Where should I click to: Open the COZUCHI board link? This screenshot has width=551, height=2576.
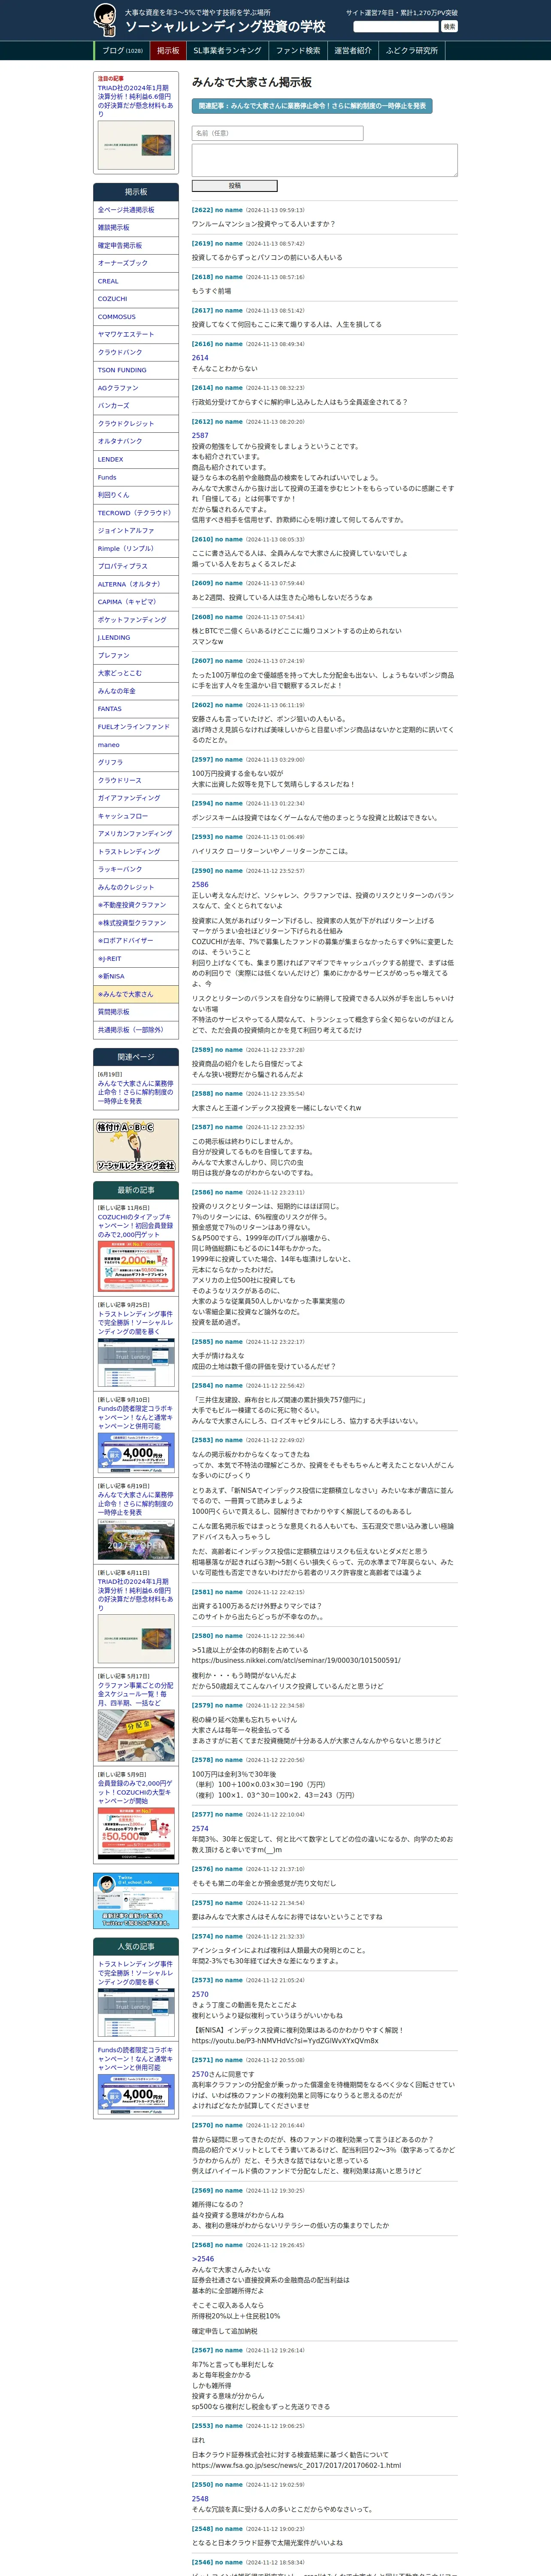coord(136,299)
